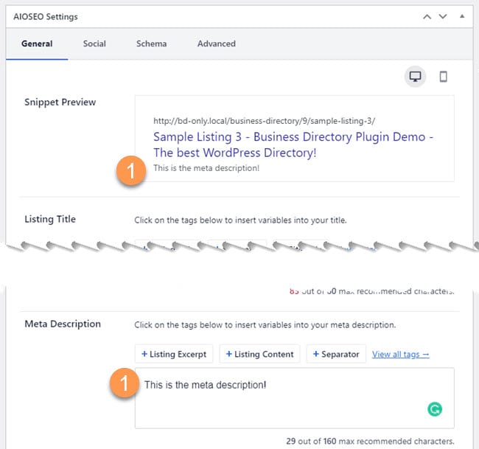Click the snippet preview URL text

click(265, 121)
